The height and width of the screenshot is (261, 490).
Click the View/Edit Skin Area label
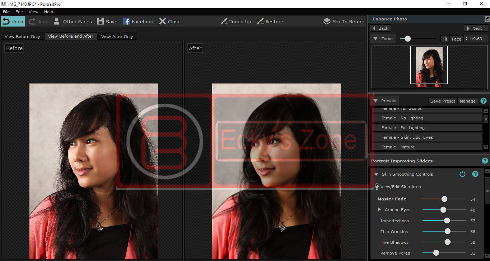[401, 187]
